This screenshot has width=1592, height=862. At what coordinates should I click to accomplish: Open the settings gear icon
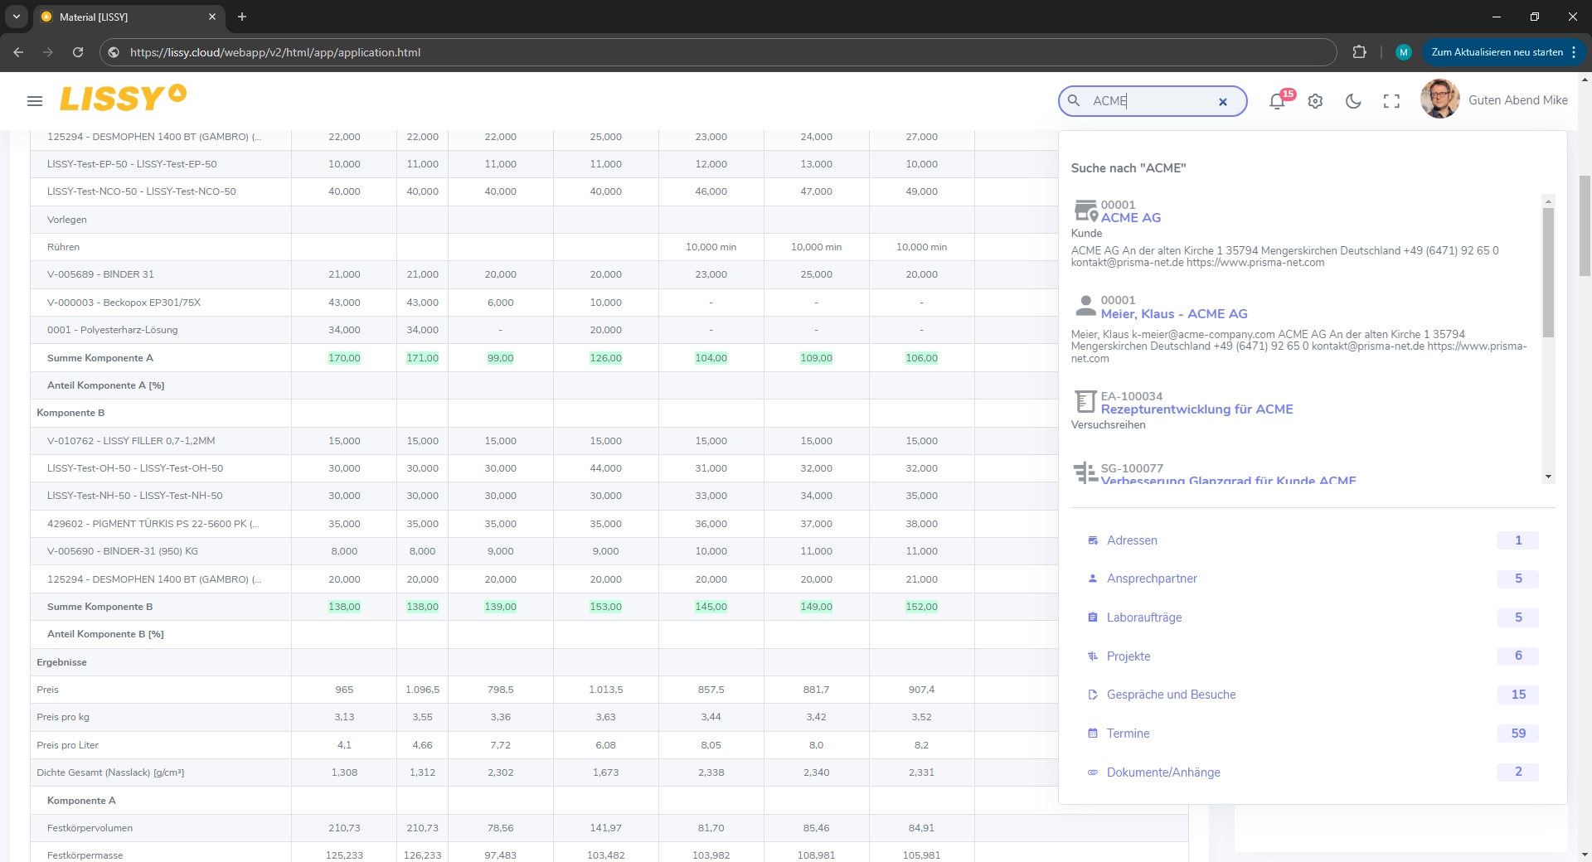(x=1315, y=101)
